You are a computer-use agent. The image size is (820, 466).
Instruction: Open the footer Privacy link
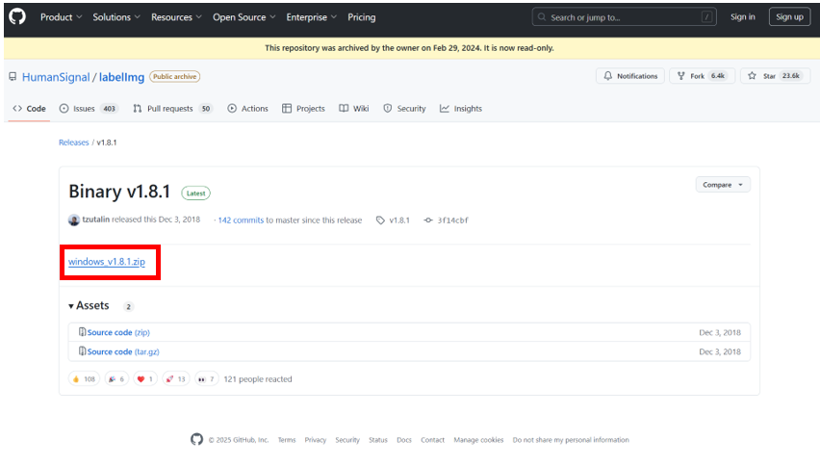[x=316, y=440]
